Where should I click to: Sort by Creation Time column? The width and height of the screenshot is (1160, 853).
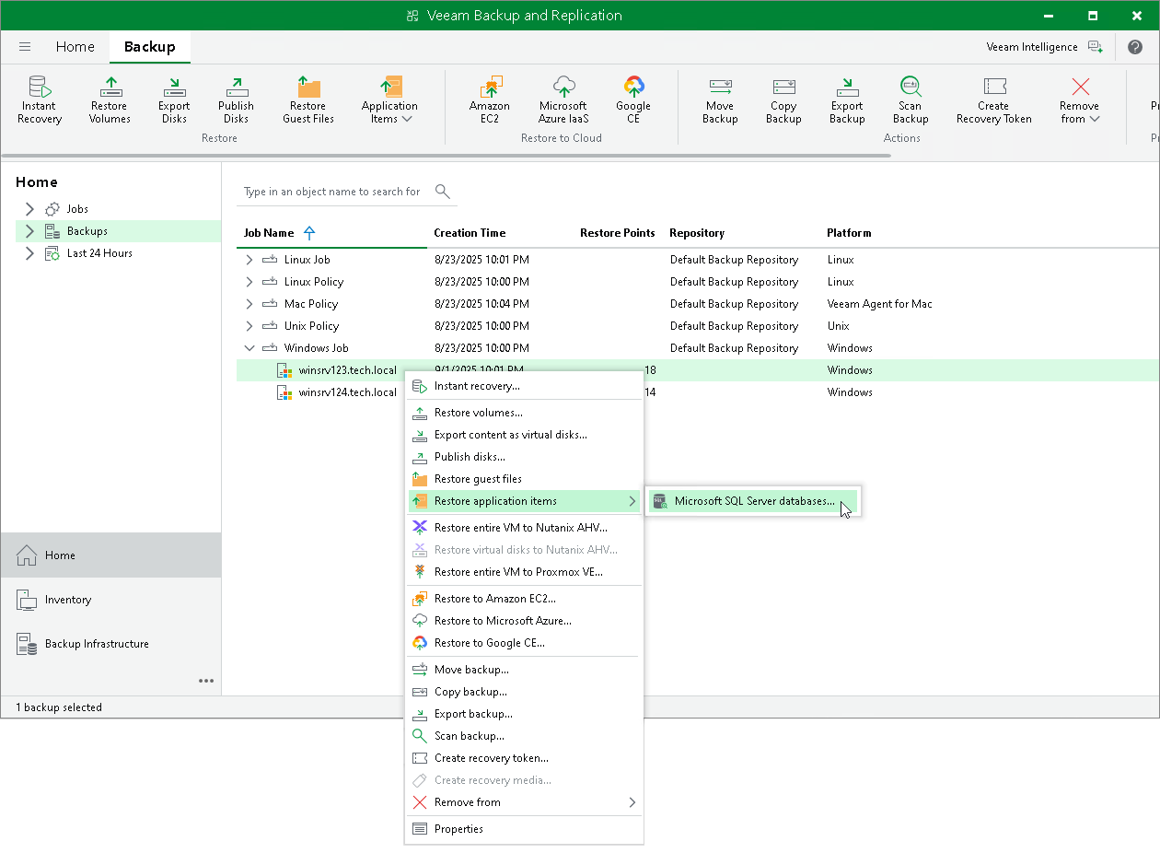click(x=470, y=233)
